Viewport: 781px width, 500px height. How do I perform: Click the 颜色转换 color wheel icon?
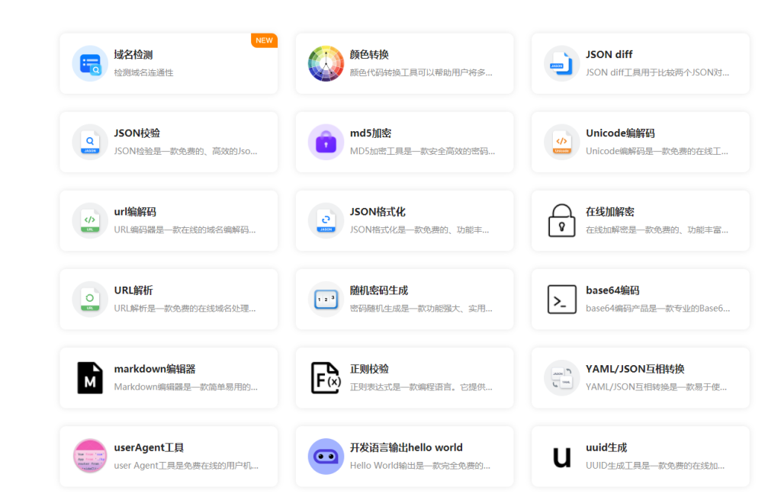pyautogui.click(x=326, y=63)
